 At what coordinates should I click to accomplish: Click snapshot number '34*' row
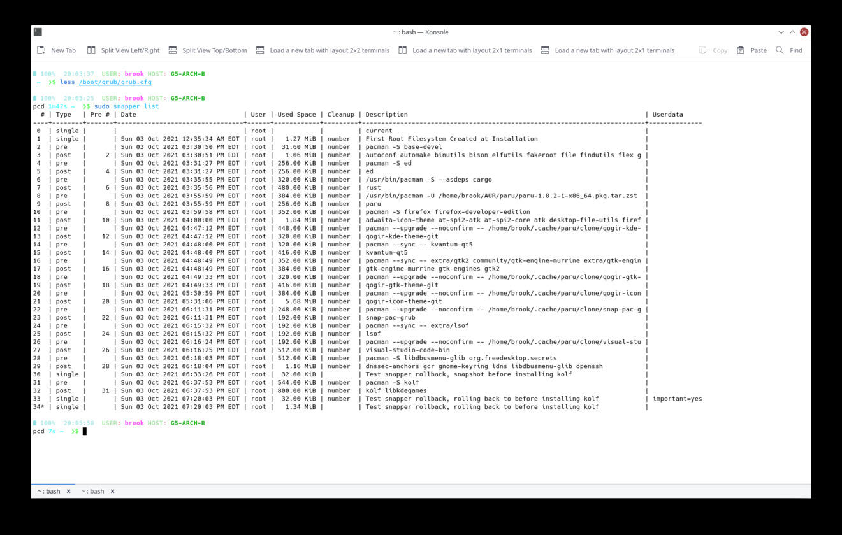(x=38, y=407)
